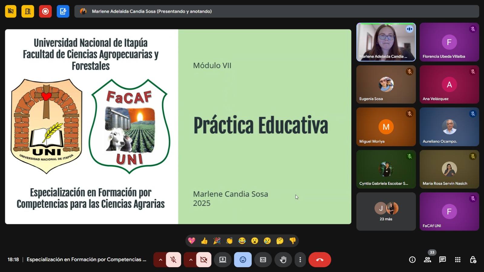The width and height of the screenshot is (484, 272).
Task: Expand the video settings chevron
Action: click(x=191, y=260)
